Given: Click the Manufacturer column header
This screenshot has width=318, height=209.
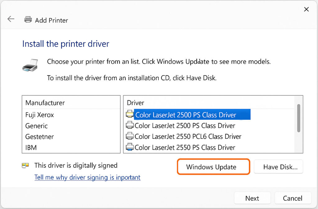Looking at the screenshot, I should coord(45,103).
